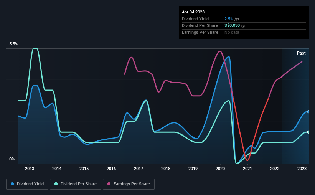Image resolution: width=315 pixels, height=195 pixels.
Task: Click the 0% y-axis label
Action: click(12, 159)
